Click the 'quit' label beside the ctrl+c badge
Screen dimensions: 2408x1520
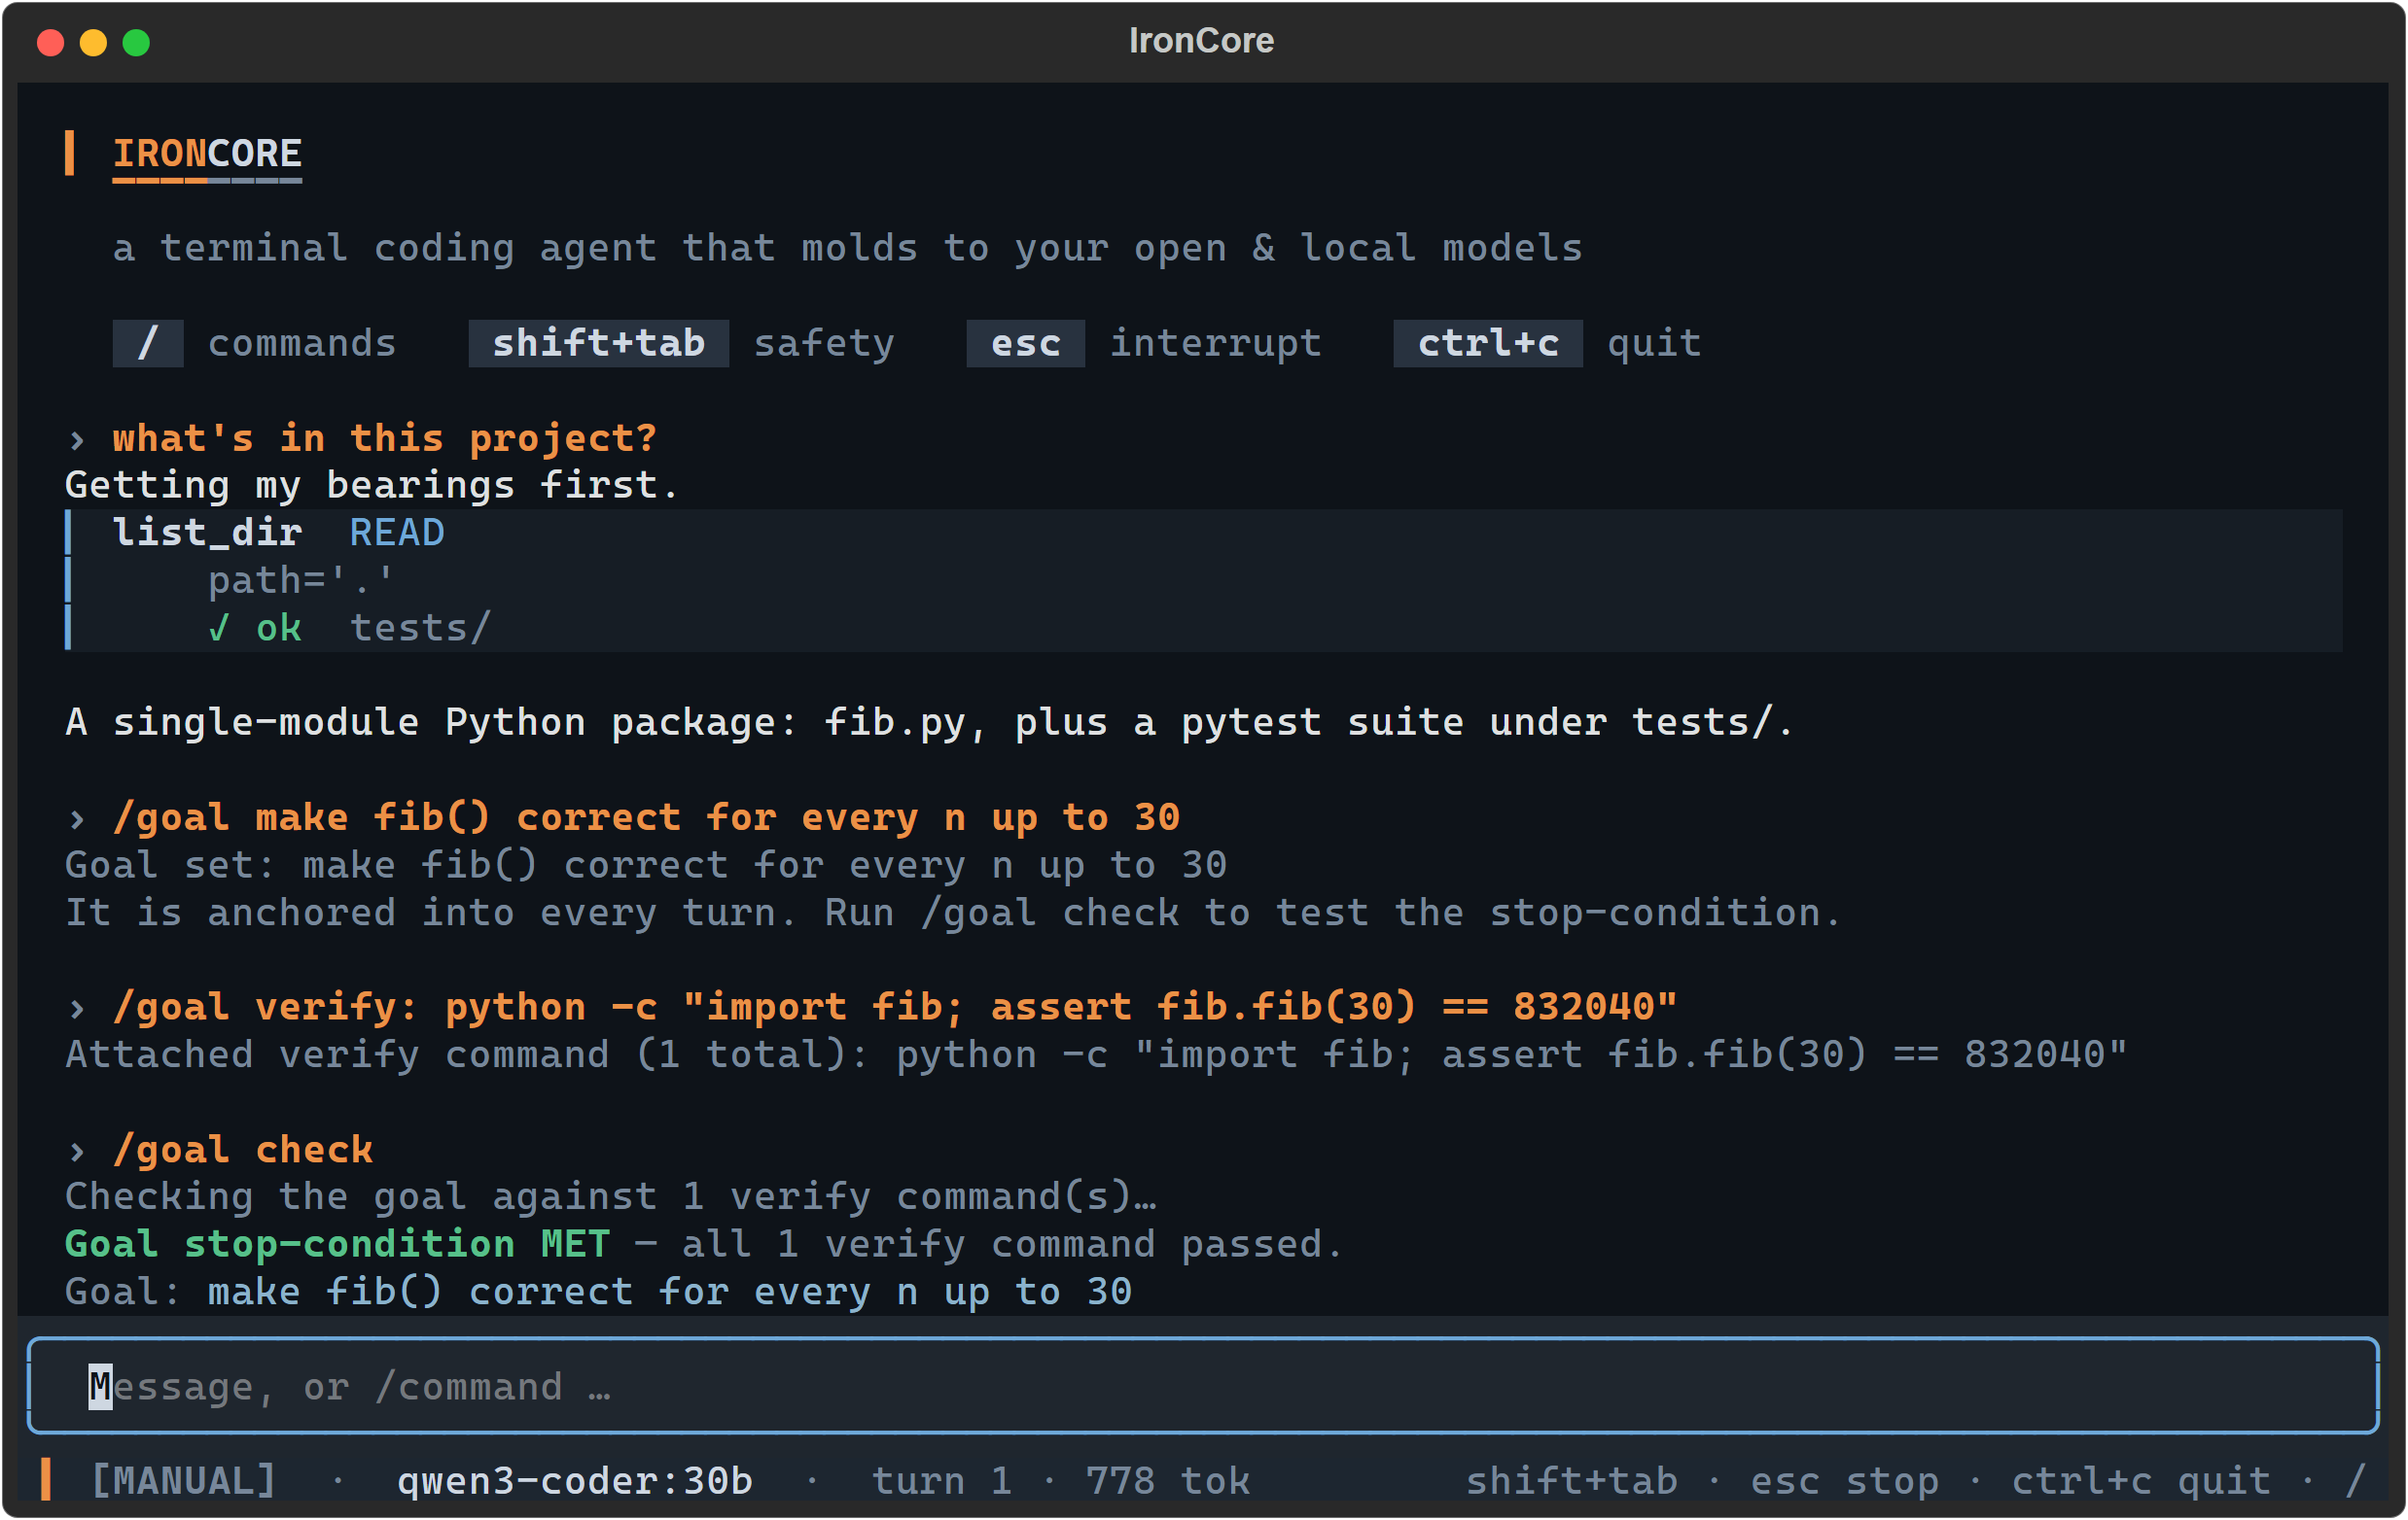(x=1654, y=343)
